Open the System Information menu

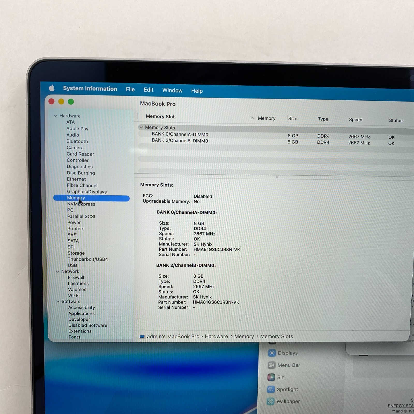pyautogui.click(x=90, y=88)
